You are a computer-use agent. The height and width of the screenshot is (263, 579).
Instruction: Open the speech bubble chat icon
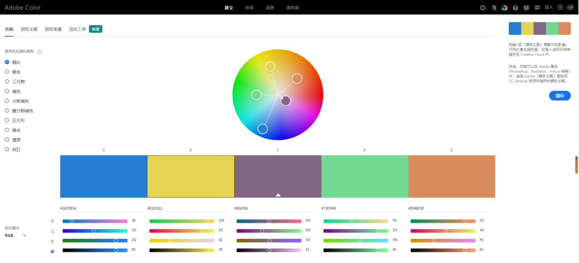tap(537, 7)
